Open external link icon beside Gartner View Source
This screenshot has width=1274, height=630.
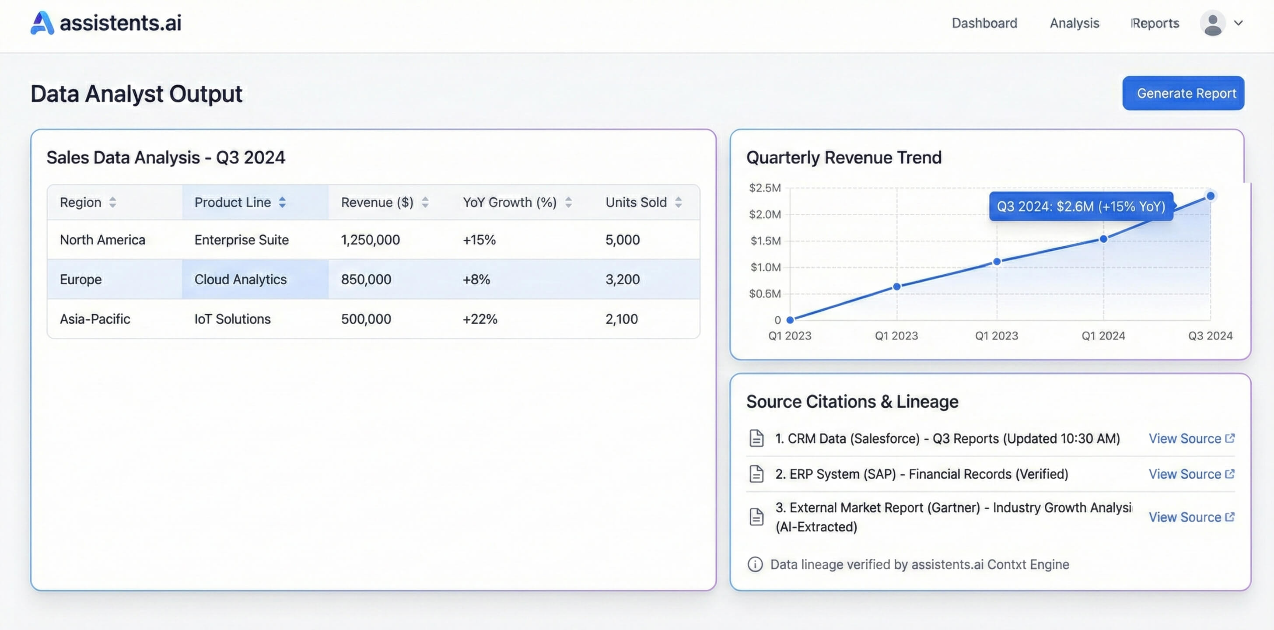click(x=1230, y=516)
